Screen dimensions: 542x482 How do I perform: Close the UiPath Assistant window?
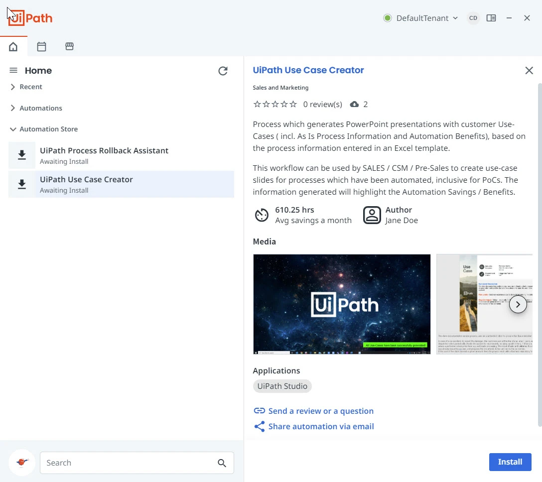pos(527,18)
